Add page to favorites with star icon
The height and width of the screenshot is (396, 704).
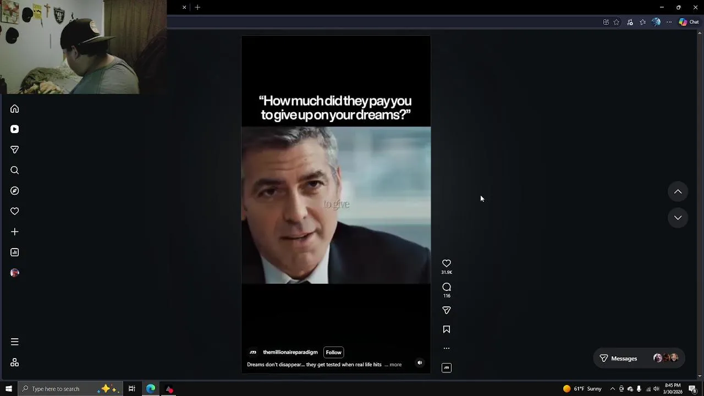click(617, 22)
